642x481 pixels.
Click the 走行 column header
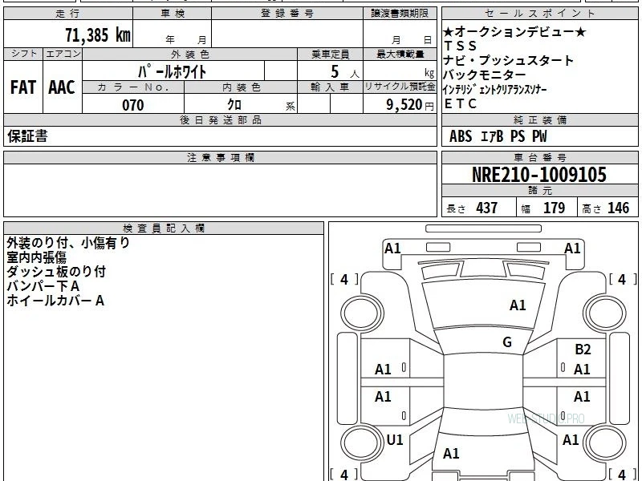click(68, 14)
